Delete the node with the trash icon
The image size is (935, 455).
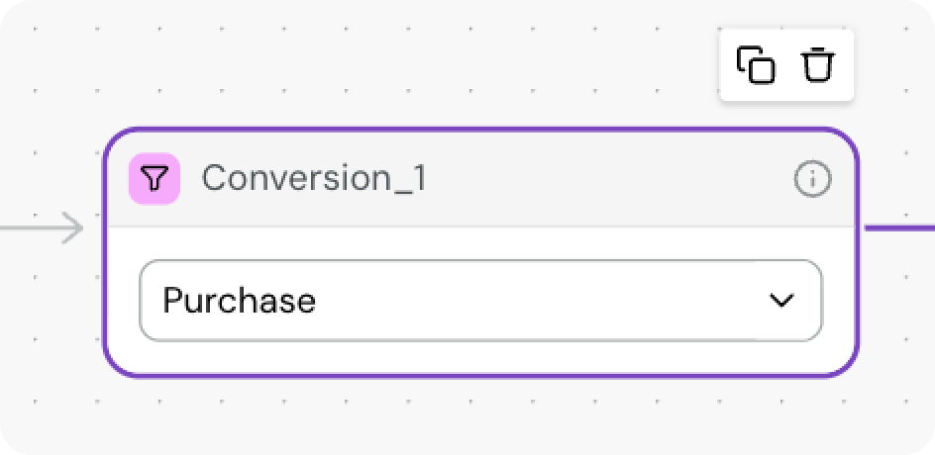818,66
